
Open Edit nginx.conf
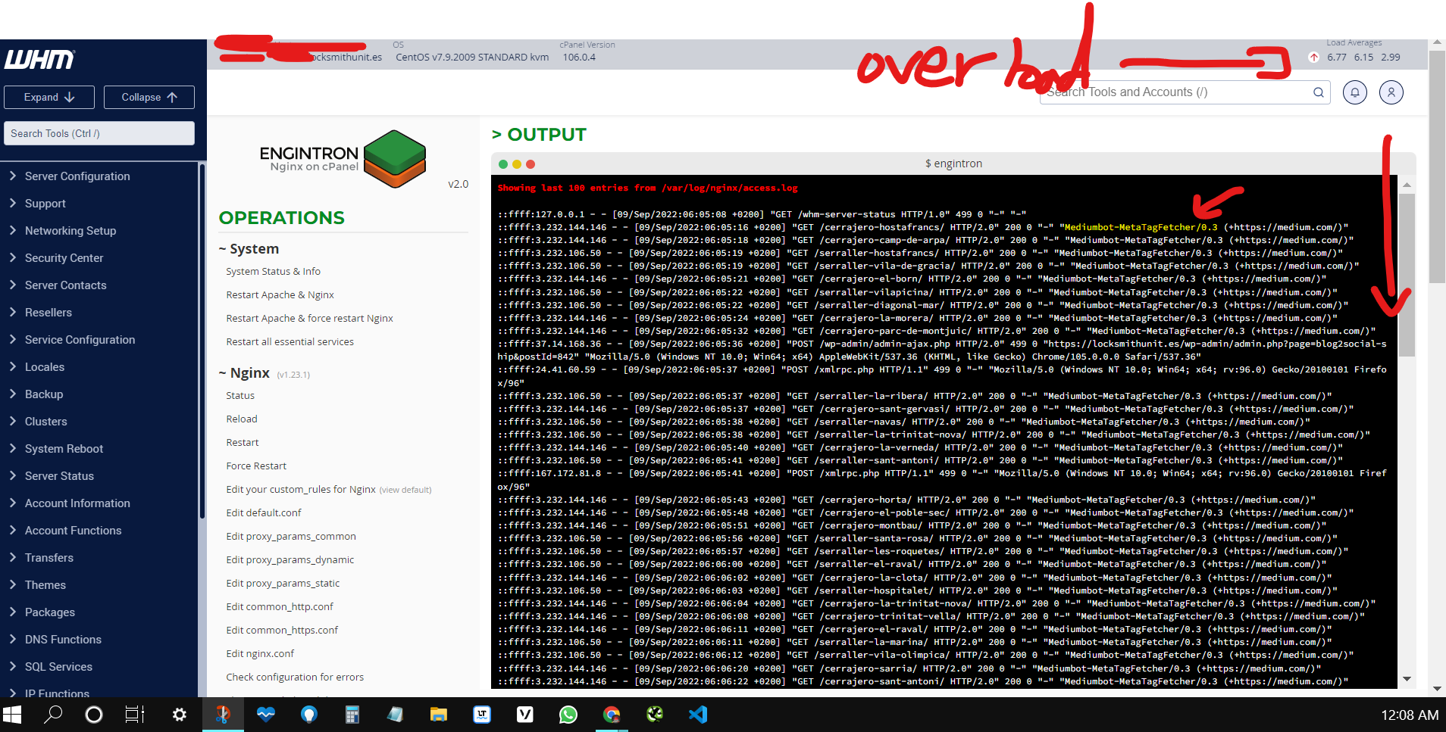260,653
